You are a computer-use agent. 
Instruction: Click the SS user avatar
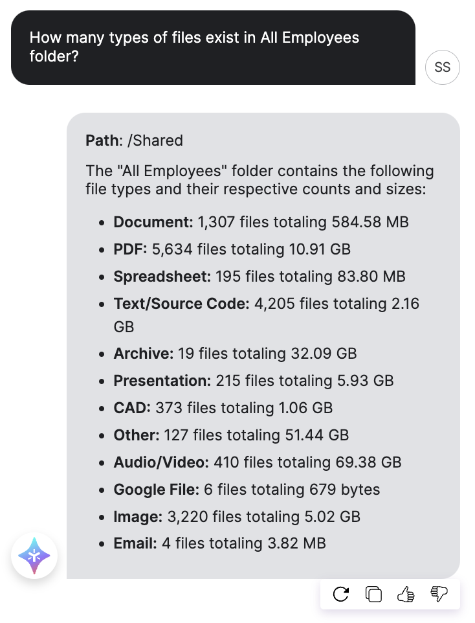click(443, 67)
